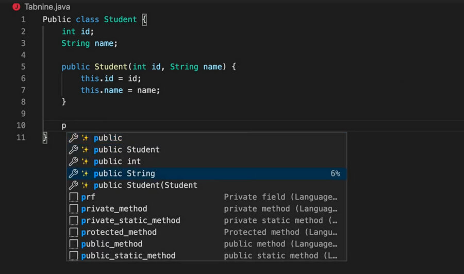Image resolution: width=464 pixels, height=274 pixels.
Task: Click the wrench icon beside 'public Student(Student'
Action: coord(73,185)
